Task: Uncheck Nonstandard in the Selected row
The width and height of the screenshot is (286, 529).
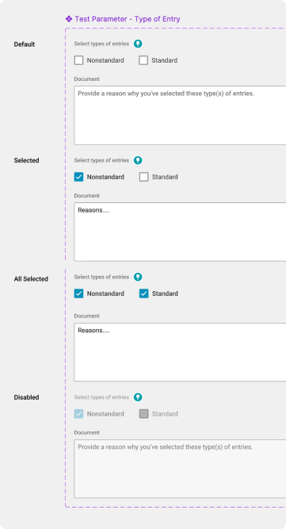Action: (78, 177)
